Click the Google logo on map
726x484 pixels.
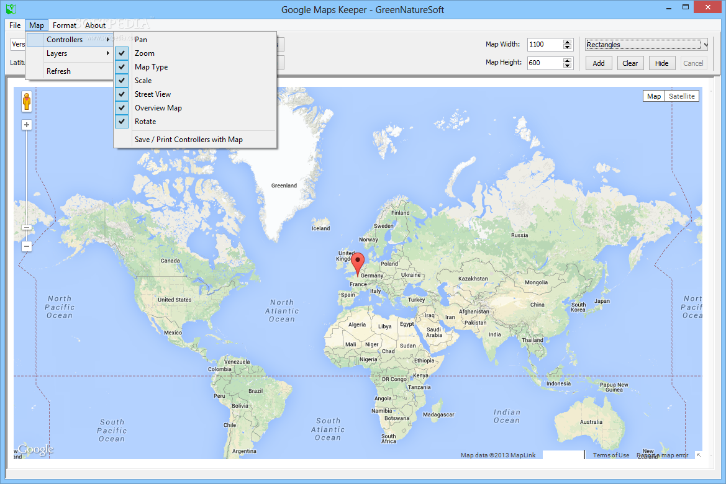36,449
